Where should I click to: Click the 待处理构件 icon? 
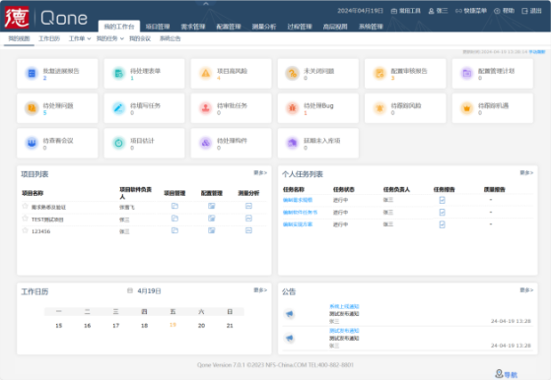(x=206, y=143)
